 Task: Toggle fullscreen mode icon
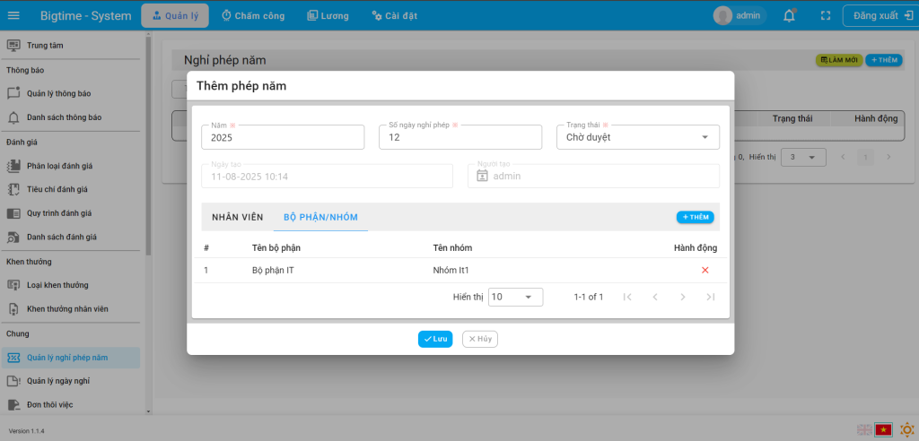(x=826, y=15)
